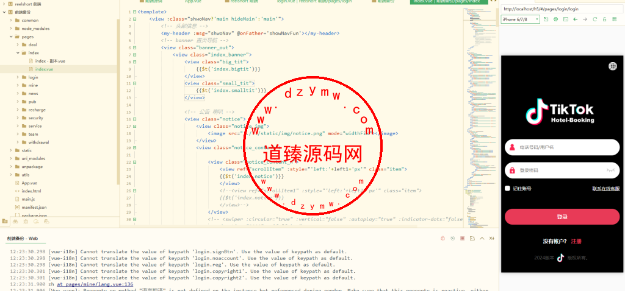
Task: Toggle password visibility eye icon
Action: click(610, 170)
